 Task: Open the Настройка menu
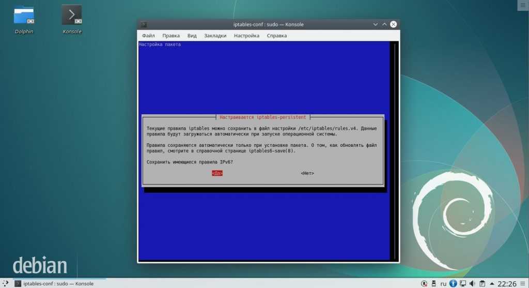(x=246, y=36)
